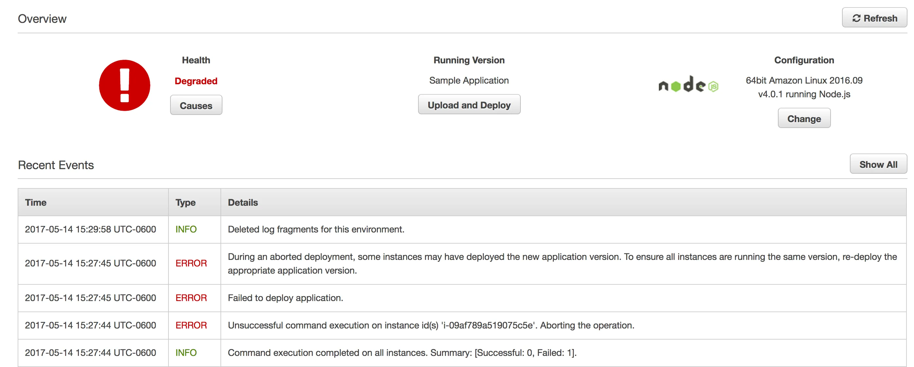Click the Details column header
The width and height of the screenshot is (914, 367).
point(243,202)
